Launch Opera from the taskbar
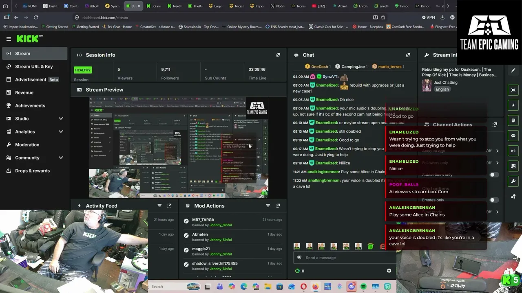 pyautogui.click(x=303, y=286)
